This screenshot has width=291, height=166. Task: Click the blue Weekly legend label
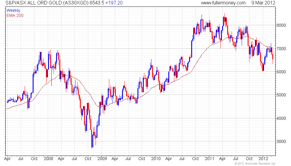pos(13,11)
